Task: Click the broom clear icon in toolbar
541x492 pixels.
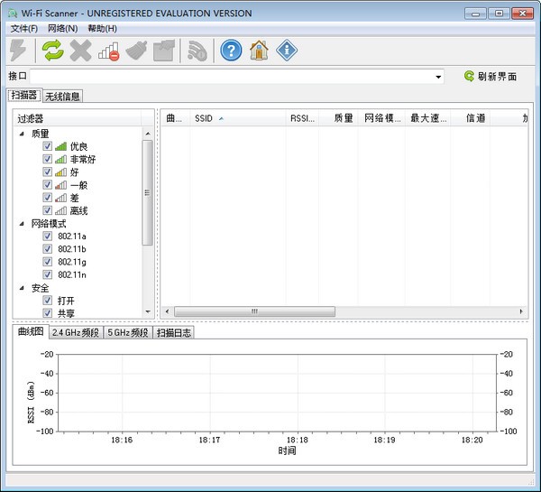Action: [136, 51]
